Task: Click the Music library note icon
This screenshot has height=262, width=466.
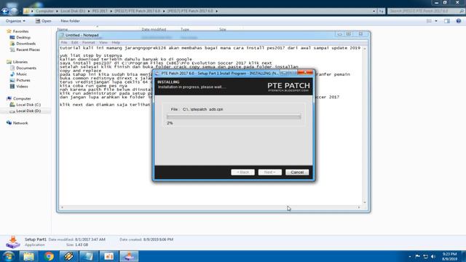Action: coord(12,74)
